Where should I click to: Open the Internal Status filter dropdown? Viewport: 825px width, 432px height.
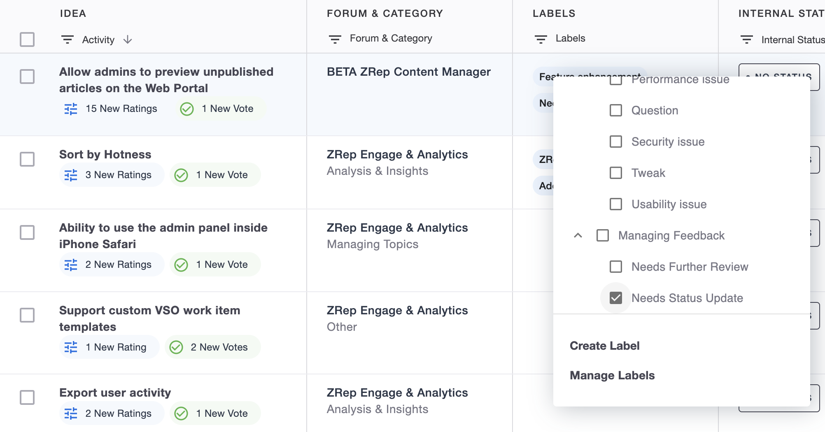point(792,40)
